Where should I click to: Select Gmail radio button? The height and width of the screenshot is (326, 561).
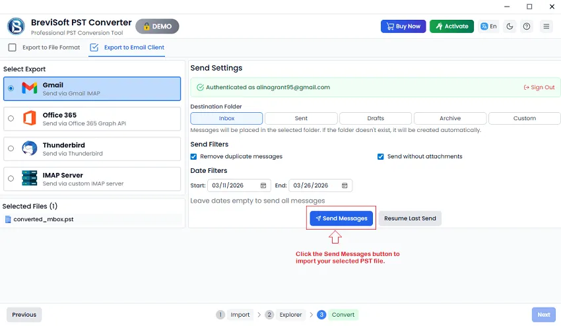11,88
